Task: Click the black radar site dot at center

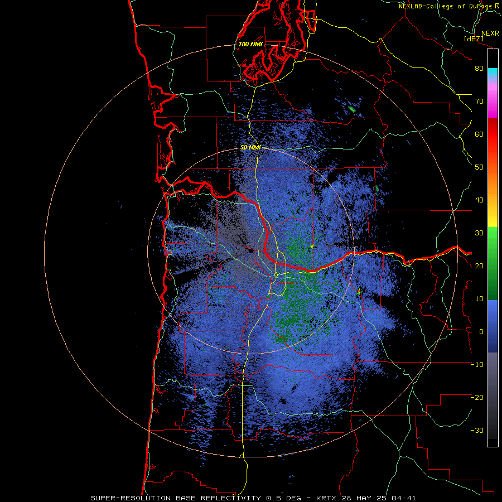Action: [250, 251]
